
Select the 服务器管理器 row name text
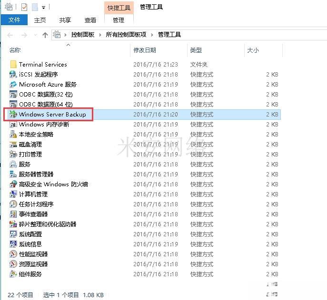(36, 174)
